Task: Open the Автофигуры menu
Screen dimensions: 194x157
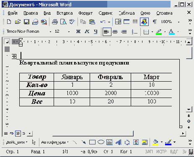Action: click(x=55, y=142)
